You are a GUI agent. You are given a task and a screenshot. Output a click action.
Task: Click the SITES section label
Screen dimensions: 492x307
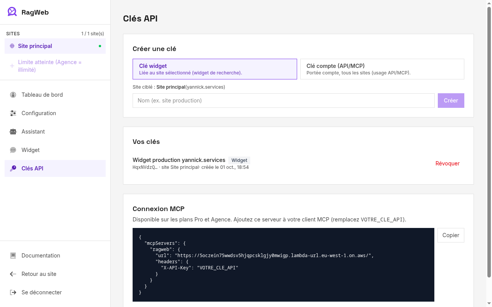[x=13, y=34]
